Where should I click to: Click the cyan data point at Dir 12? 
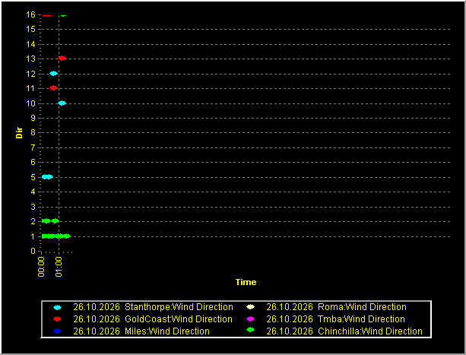tap(53, 74)
